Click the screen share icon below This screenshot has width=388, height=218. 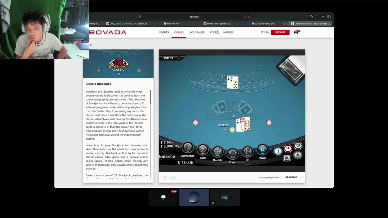point(163,197)
